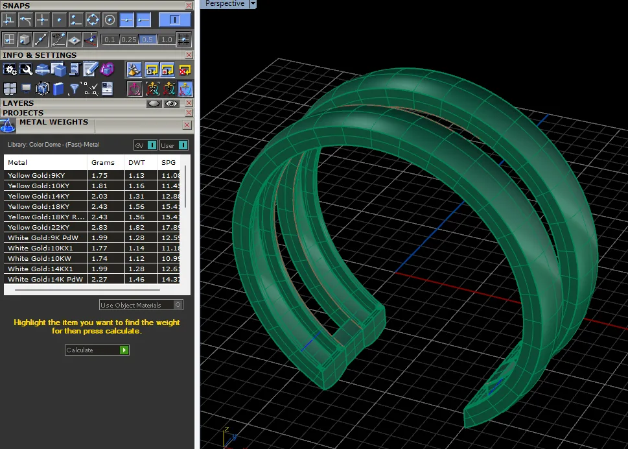Click the wireframe globe cube icon
Screen dimensions: 628x449
click(42, 89)
